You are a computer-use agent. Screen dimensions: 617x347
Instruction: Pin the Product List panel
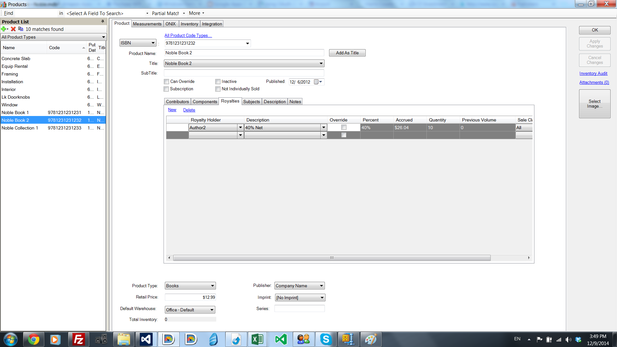click(x=103, y=22)
